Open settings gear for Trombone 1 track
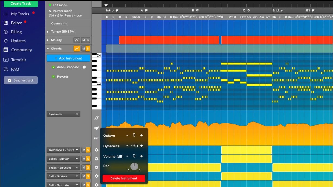 97,150
